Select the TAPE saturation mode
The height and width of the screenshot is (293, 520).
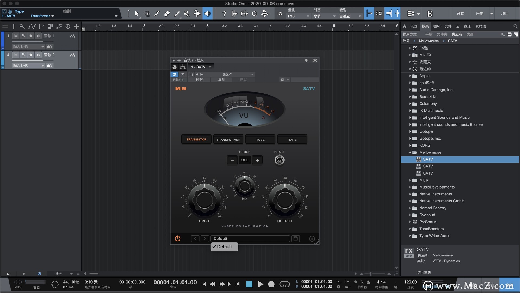[292, 140]
